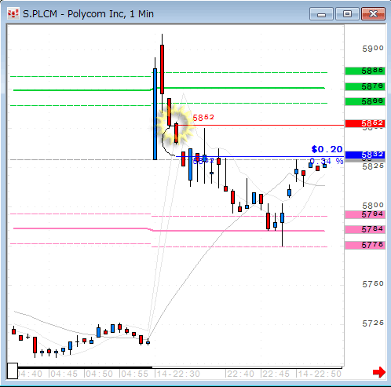Click the red arrow scroll-right icon
The height and width of the screenshot is (387, 391).
[379, 372]
